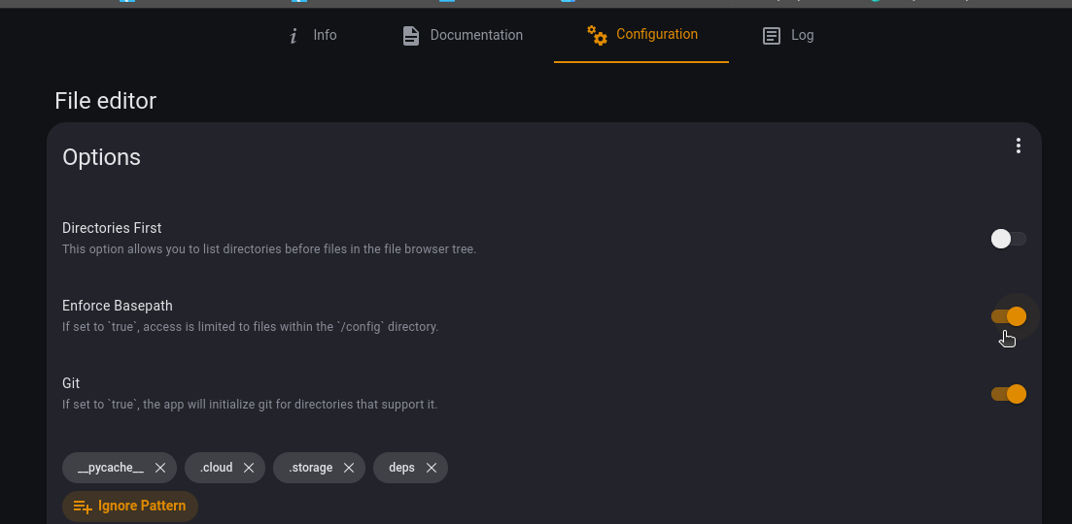Click the Git option label
Viewport: 1072px width, 524px height.
71,383
